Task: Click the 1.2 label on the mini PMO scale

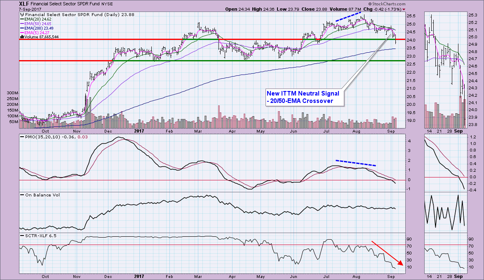Action: pos(472,137)
